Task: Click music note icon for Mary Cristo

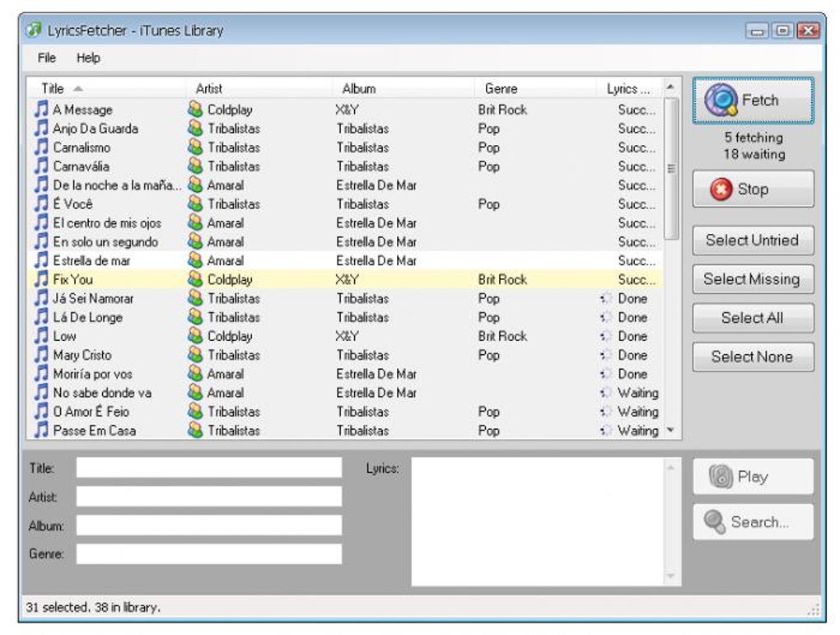Action: (41, 355)
